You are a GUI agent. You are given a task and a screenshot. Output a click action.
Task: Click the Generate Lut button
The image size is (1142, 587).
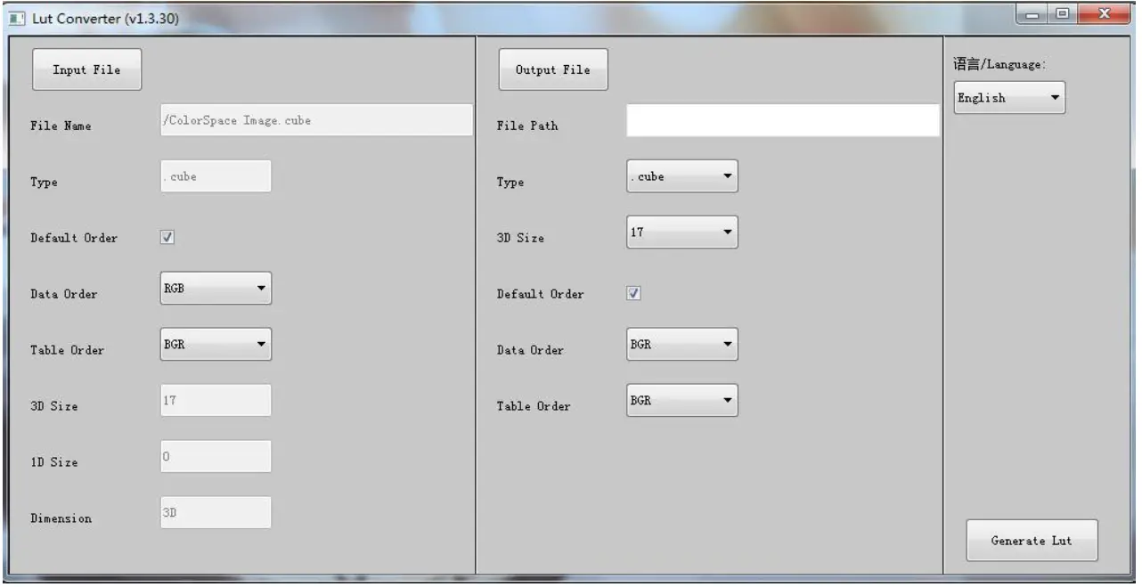pos(1032,541)
